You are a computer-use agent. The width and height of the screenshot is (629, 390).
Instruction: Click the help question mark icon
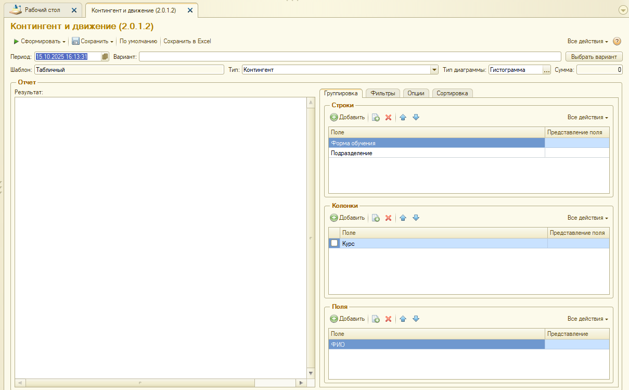(x=617, y=41)
